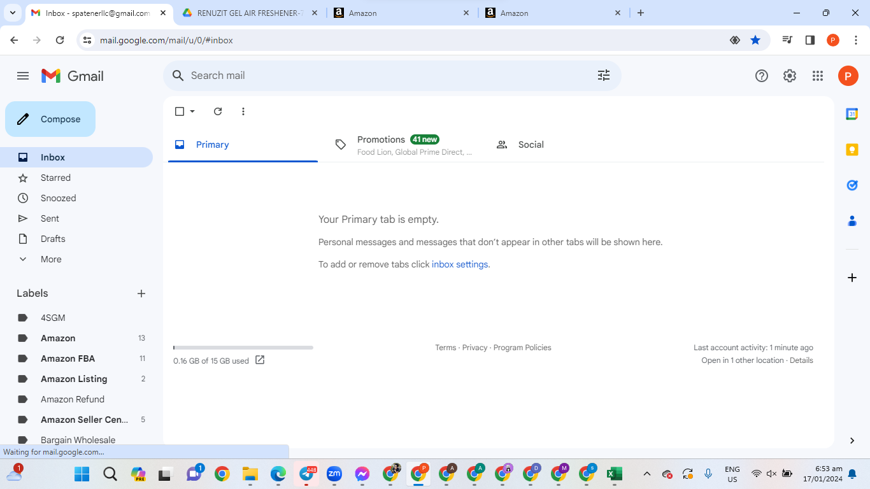870x489 pixels.
Task: Open the select dropdown arrow
Action: pyautogui.click(x=192, y=111)
